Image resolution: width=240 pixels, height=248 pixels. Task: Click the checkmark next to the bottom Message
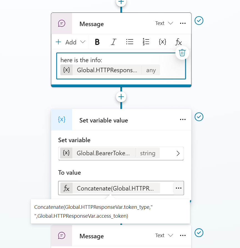tap(199, 233)
